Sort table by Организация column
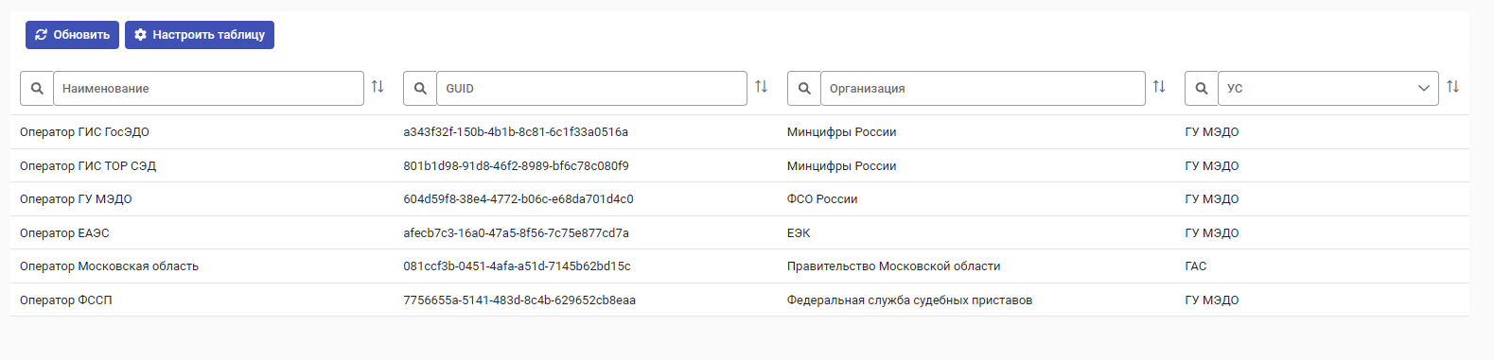 (1159, 87)
